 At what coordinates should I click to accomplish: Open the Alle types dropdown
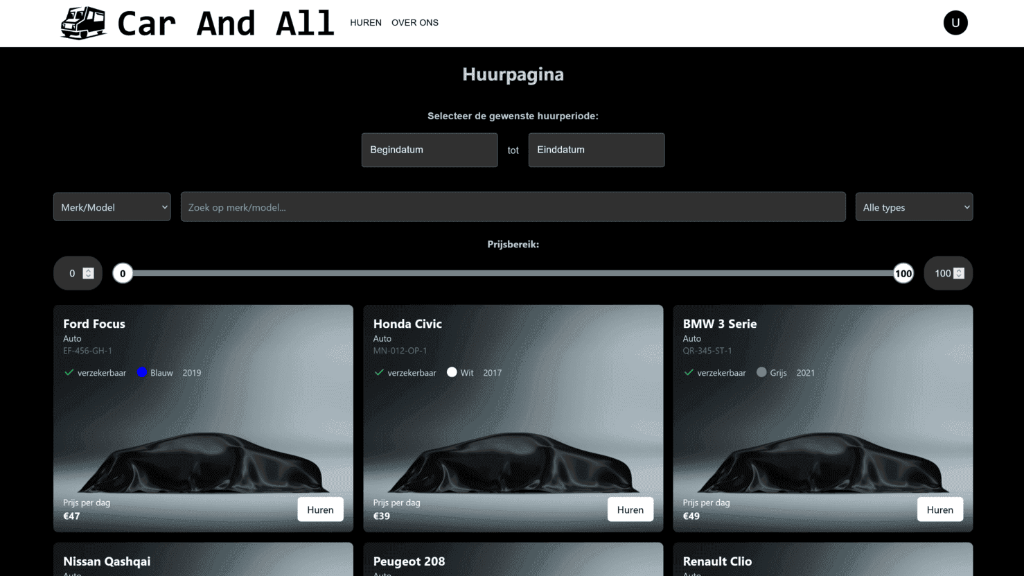tap(914, 207)
